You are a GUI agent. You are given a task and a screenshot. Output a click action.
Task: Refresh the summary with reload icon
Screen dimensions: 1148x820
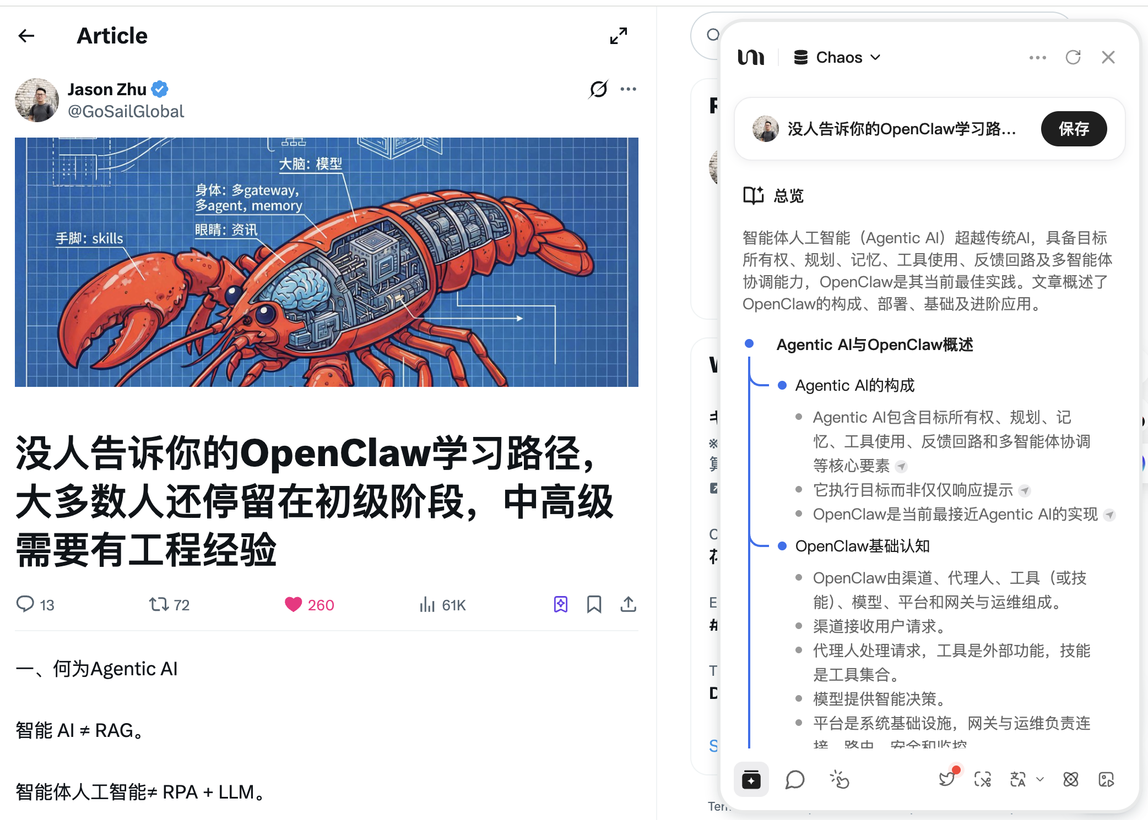(1073, 57)
